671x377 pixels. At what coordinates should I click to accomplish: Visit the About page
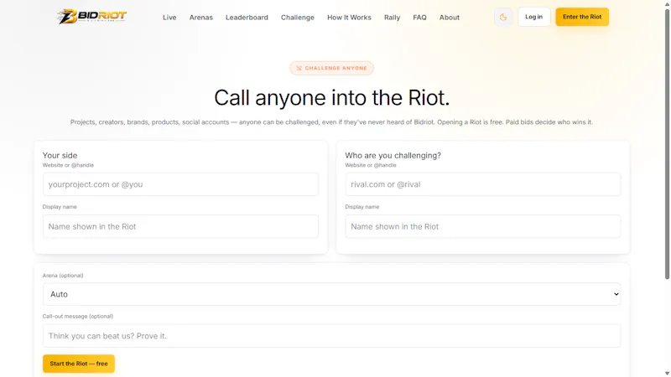[450, 18]
